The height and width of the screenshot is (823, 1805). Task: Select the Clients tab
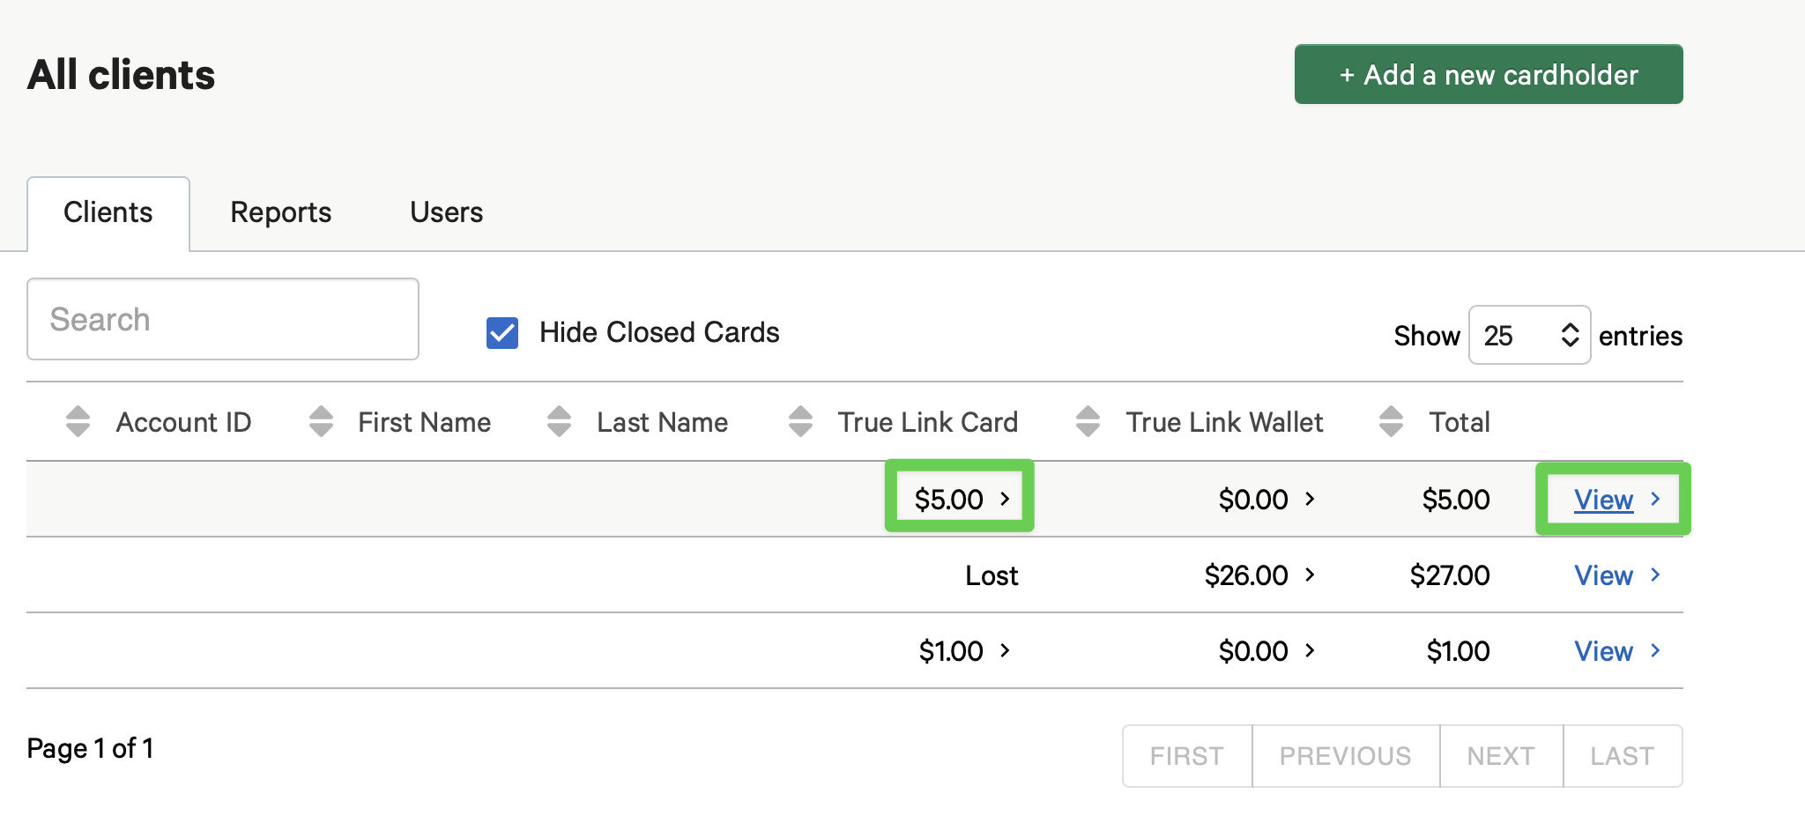tap(108, 212)
